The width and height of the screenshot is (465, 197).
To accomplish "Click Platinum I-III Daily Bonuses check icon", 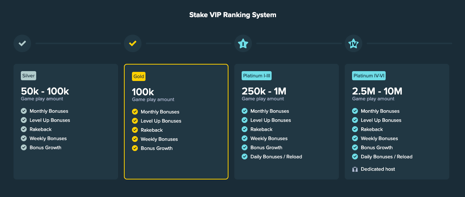I will click(245, 157).
